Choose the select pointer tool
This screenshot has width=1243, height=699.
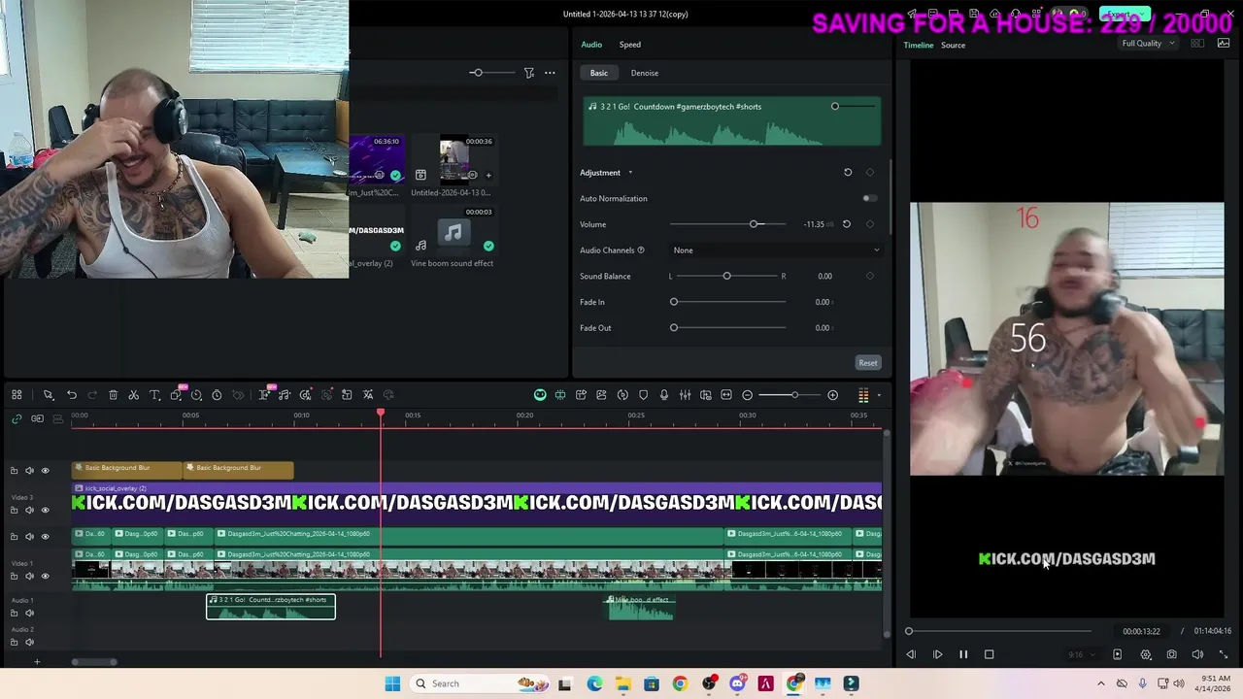click(48, 395)
